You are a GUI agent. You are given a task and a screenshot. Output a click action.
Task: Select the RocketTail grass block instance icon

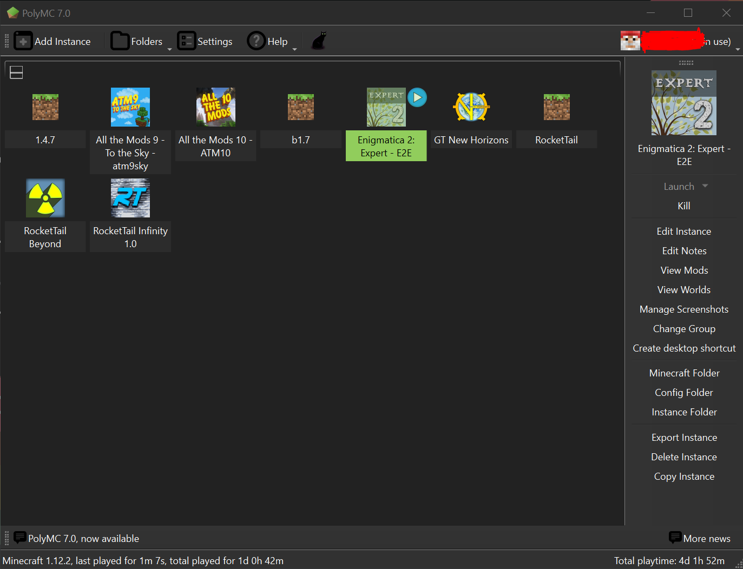pos(557,107)
